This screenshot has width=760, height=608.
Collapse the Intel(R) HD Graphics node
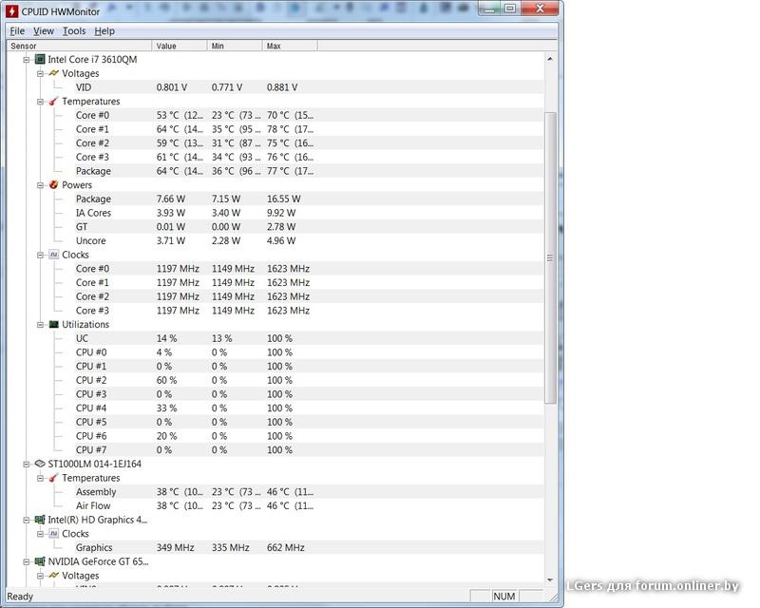point(27,521)
